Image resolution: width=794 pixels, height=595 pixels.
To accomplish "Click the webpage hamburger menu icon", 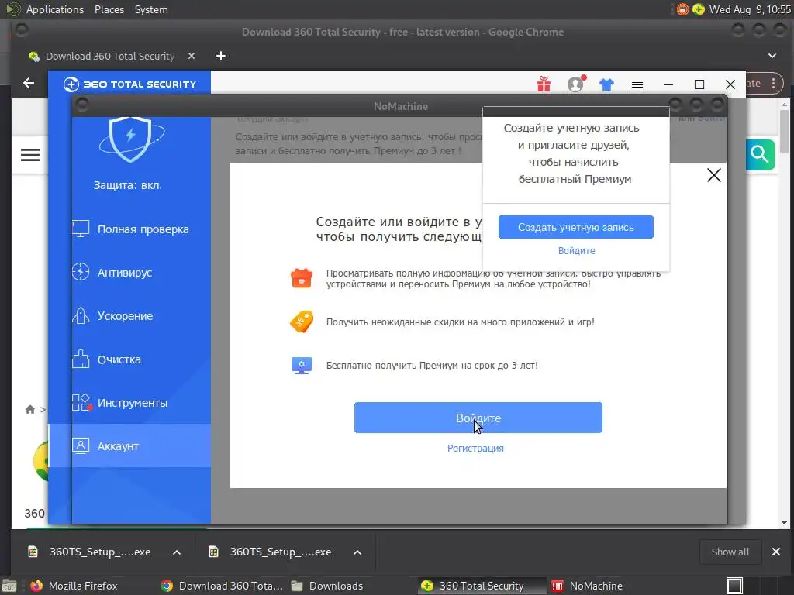I will click(x=30, y=155).
